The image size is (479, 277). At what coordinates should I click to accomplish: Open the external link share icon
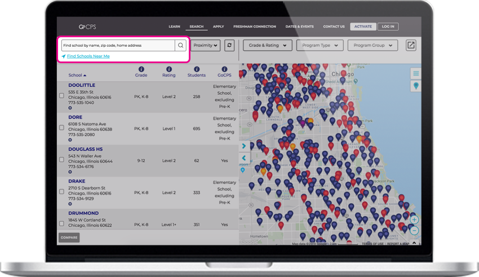[x=411, y=45]
